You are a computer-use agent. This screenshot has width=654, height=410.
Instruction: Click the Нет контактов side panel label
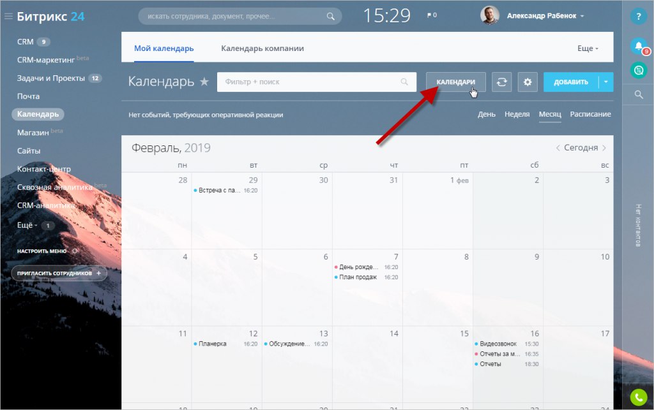(638, 225)
